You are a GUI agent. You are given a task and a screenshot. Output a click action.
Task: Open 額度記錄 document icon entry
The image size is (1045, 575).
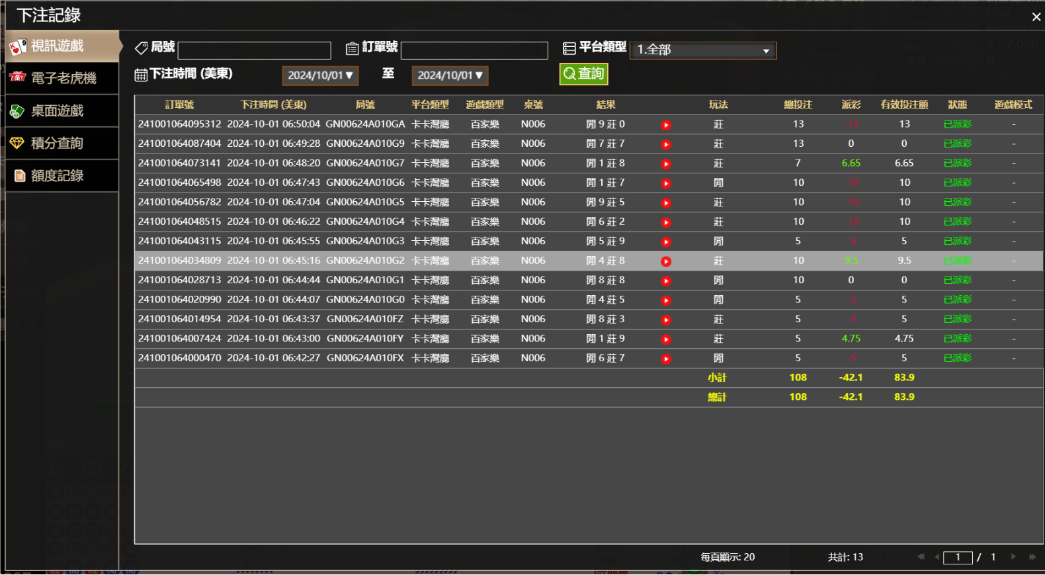click(58, 175)
